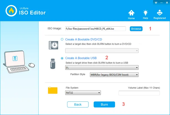Image resolution: width=170 pixels, height=115 pixels.
Task: Click the Volume Label (Max 11 Chars) text
Action: point(144,88)
